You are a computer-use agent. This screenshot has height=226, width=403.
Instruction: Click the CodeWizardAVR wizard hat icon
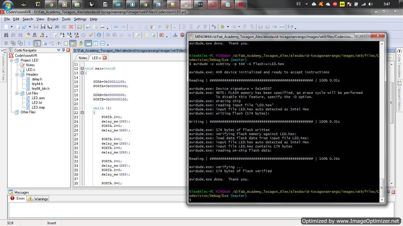(175, 35)
